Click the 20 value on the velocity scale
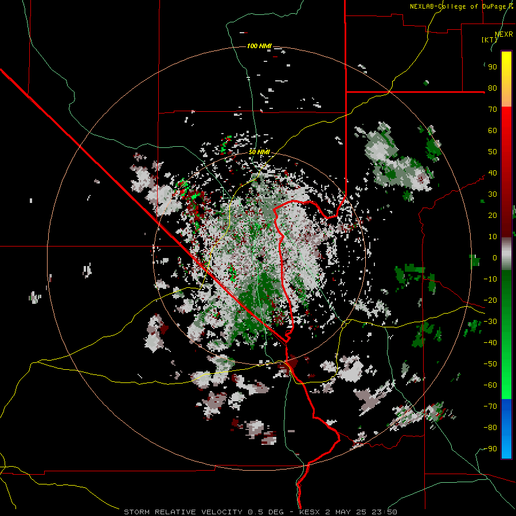 coord(492,216)
